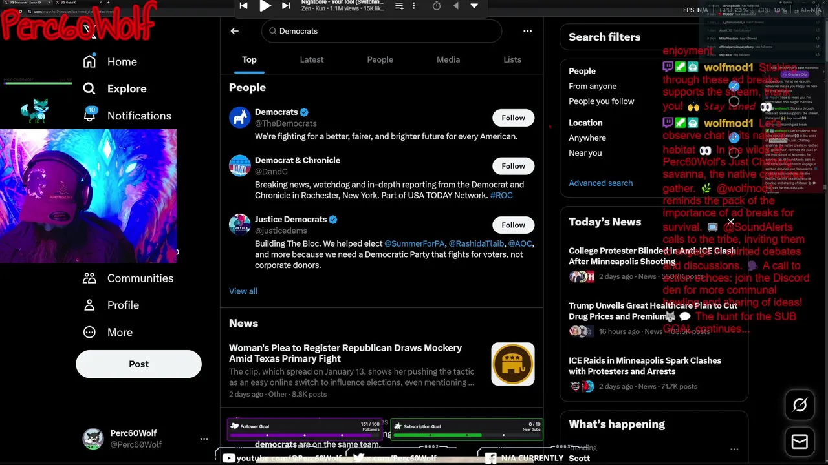
Task: Open Justice Democrats avatar
Action: pos(239,225)
